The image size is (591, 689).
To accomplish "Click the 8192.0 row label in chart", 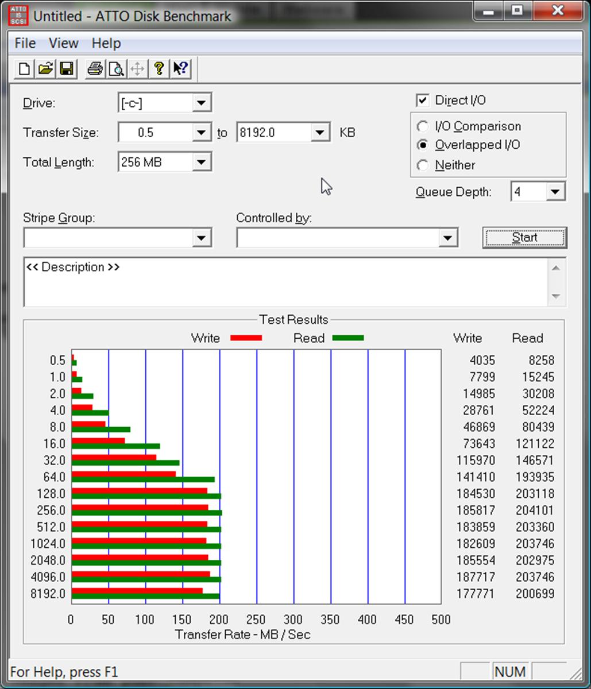I will click(x=48, y=594).
